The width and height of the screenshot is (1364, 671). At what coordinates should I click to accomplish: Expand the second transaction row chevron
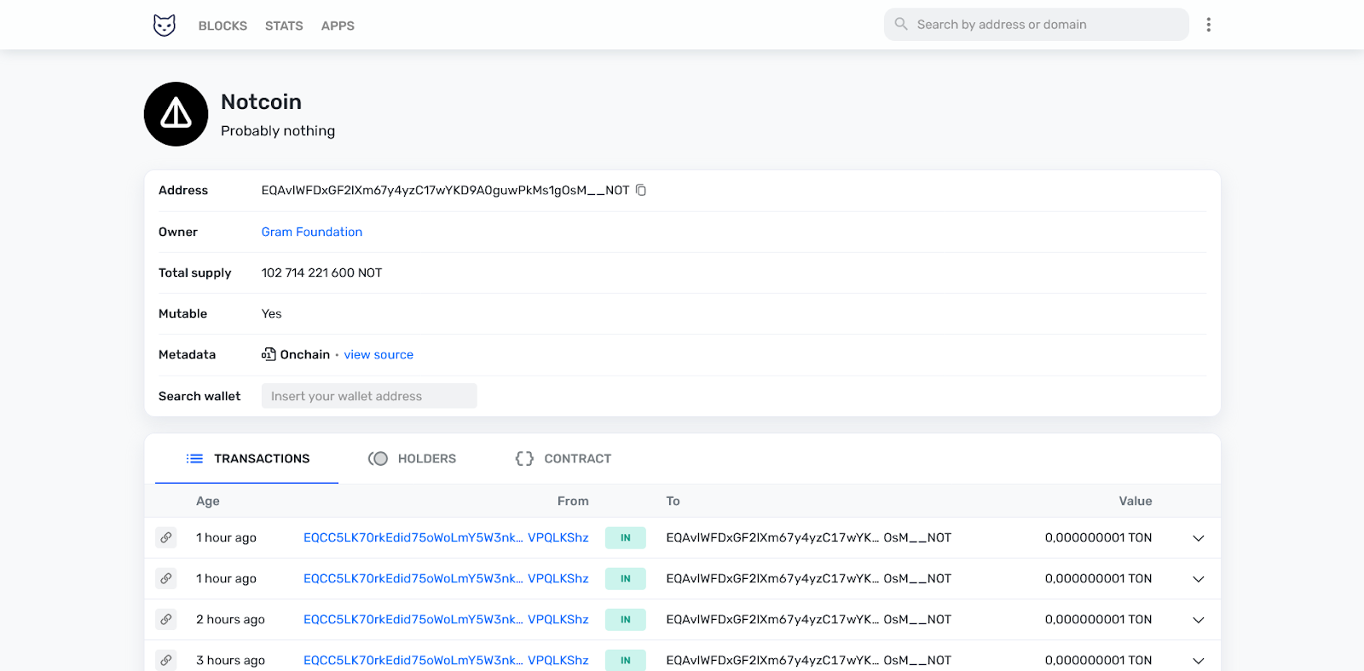pos(1198,579)
